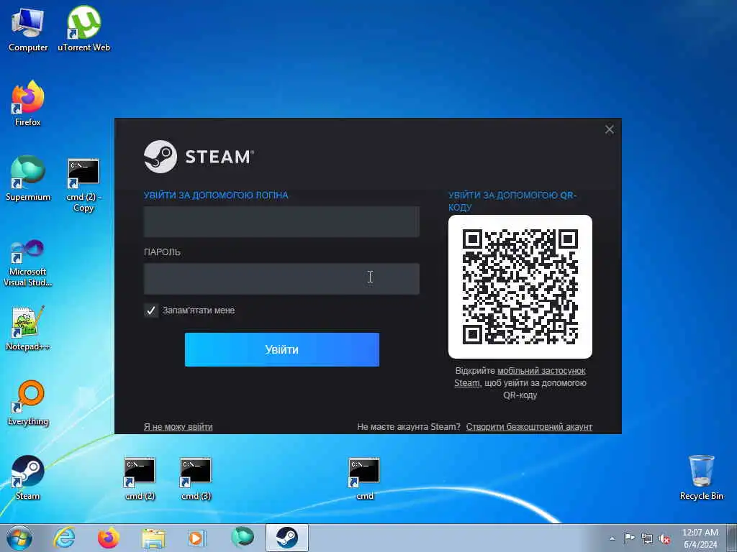Image resolution: width=737 pixels, height=552 pixels.
Task: Select the cmd (2) desktop shortcut
Action: tap(140, 478)
